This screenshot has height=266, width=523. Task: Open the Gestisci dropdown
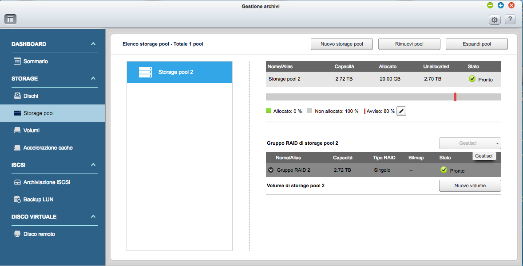(470, 143)
